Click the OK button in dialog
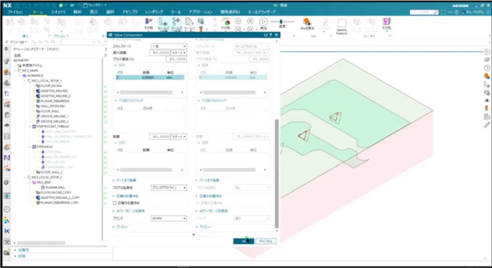Image resolution: width=492 pixels, height=268 pixels. click(243, 241)
